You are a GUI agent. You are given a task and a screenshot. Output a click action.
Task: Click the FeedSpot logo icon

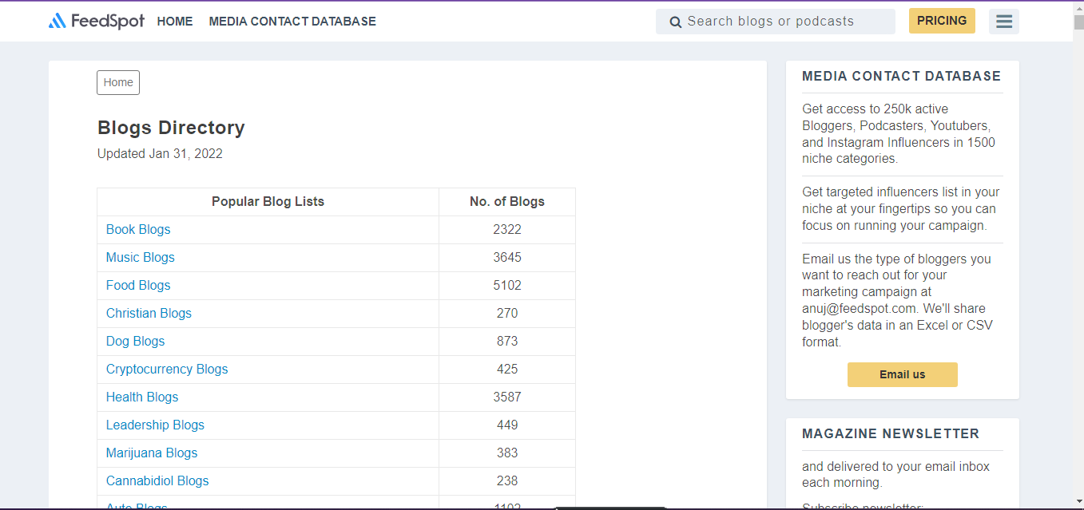(x=58, y=22)
